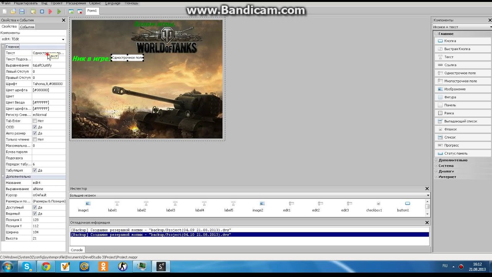The image size is (492, 277).
Task: Open the Редактировать menu
Action: pos(26,3)
